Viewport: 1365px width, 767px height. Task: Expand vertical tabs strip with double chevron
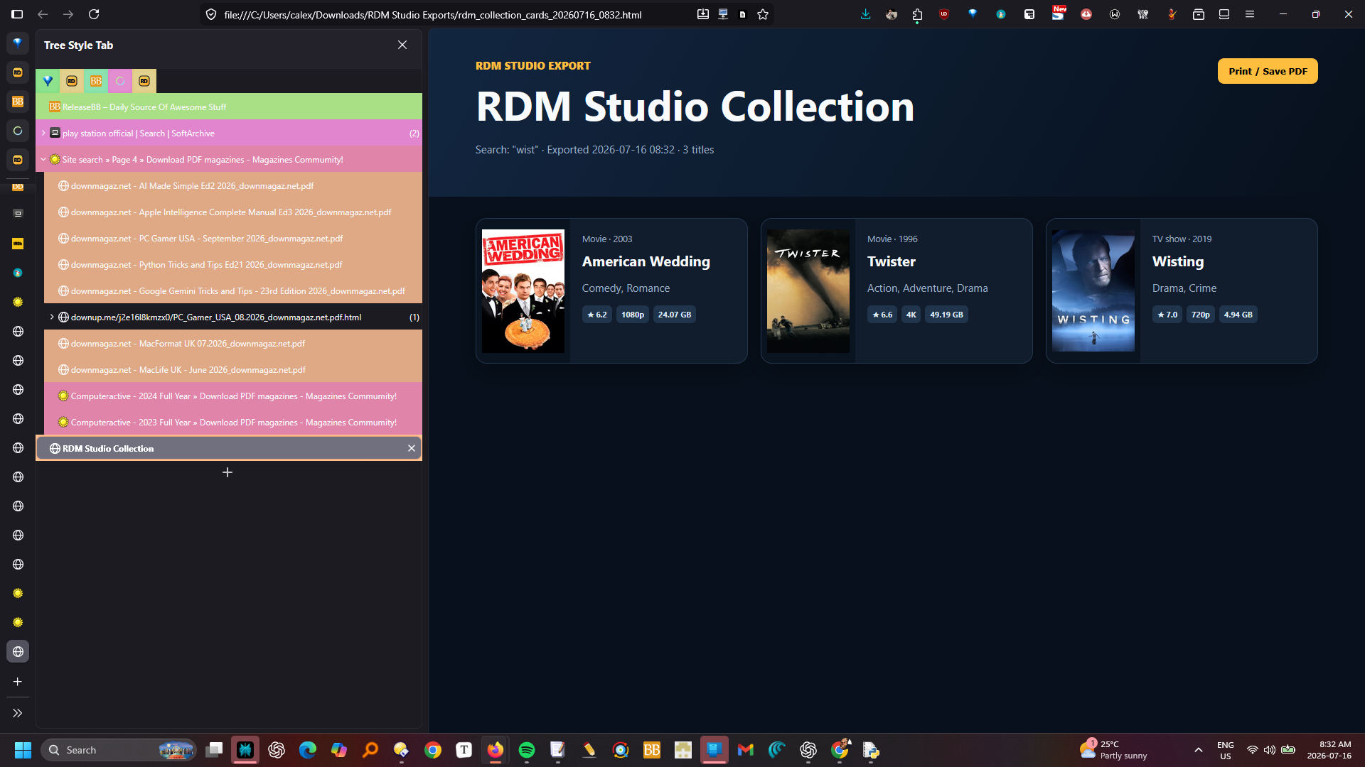[x=18, y=713]
